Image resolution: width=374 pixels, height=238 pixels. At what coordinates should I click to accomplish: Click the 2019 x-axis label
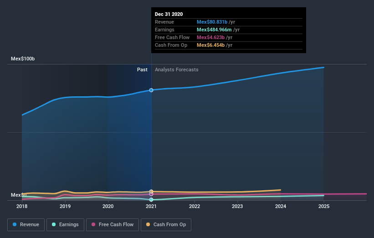[65, 206]
